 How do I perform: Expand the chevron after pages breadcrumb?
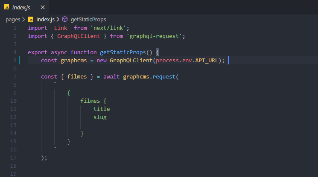coord(23,20)
